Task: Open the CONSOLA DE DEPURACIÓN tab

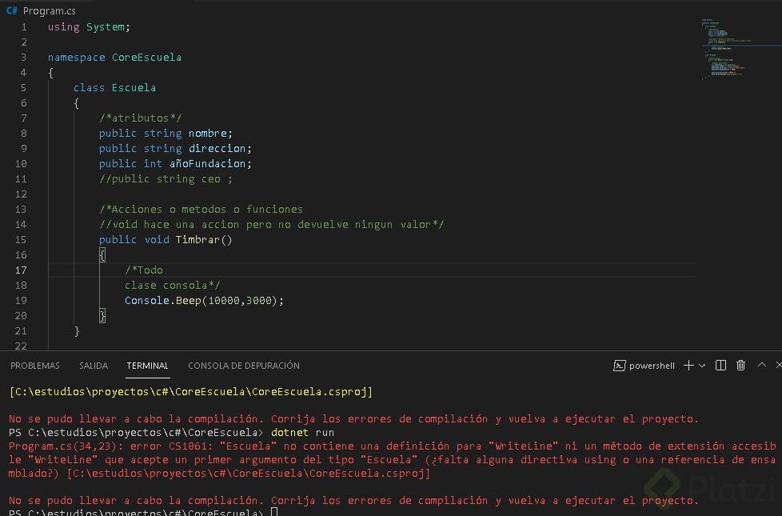Action: point(243,366)
